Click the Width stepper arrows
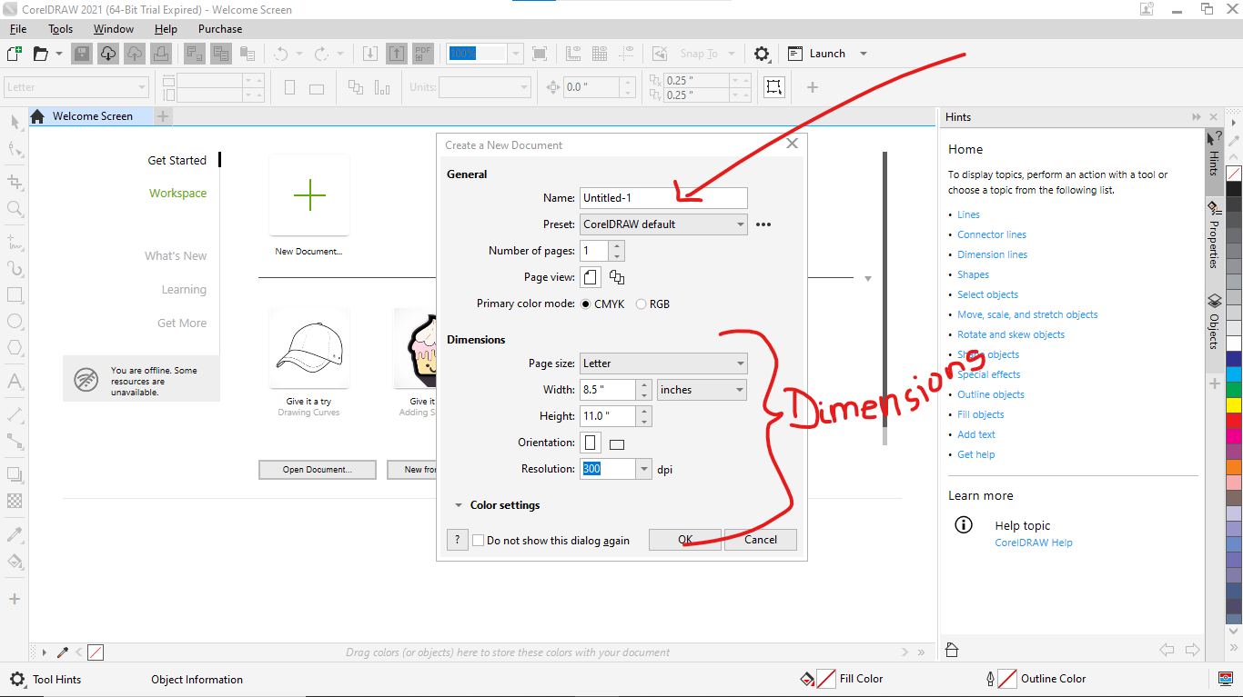 point(644,390)
